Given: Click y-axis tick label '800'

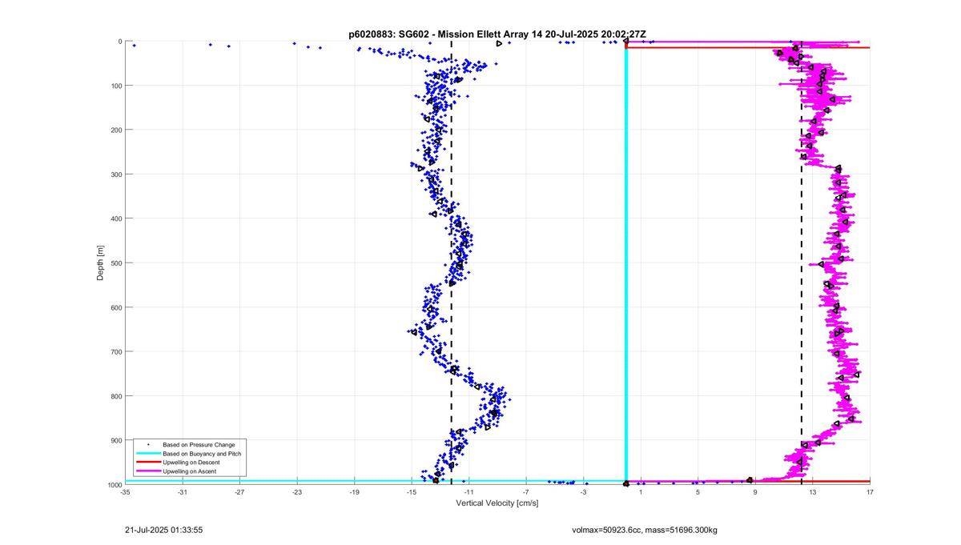Looking at the screenshot, I should pyautogui.click(x=115, y=396).
